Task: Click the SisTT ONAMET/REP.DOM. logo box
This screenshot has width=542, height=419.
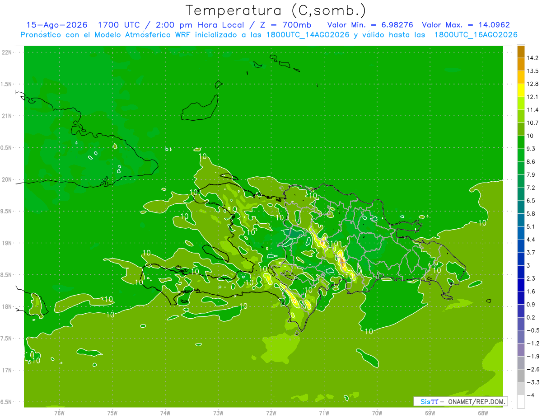Action: point(461,401)
